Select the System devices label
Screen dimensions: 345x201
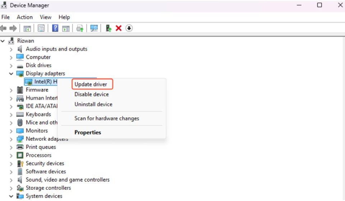pyautogui.click(x=44, y=196)
